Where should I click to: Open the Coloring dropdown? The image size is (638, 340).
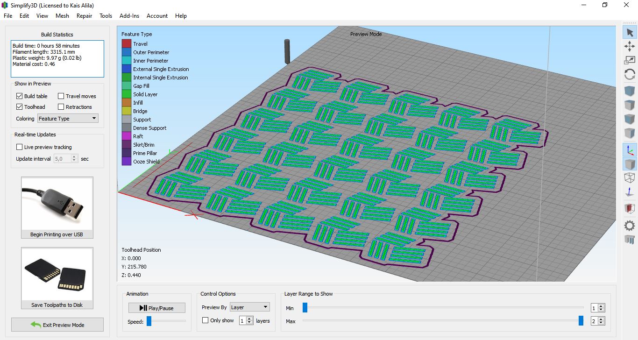click(x=68, y=119)
